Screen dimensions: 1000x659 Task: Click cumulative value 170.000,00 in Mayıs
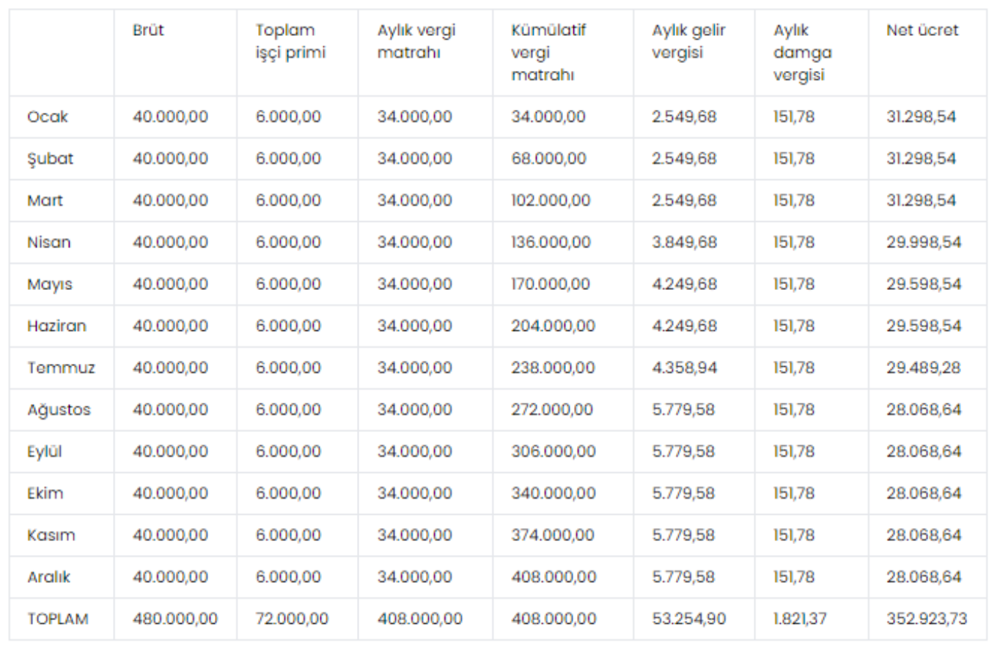[x=551, y=284]
